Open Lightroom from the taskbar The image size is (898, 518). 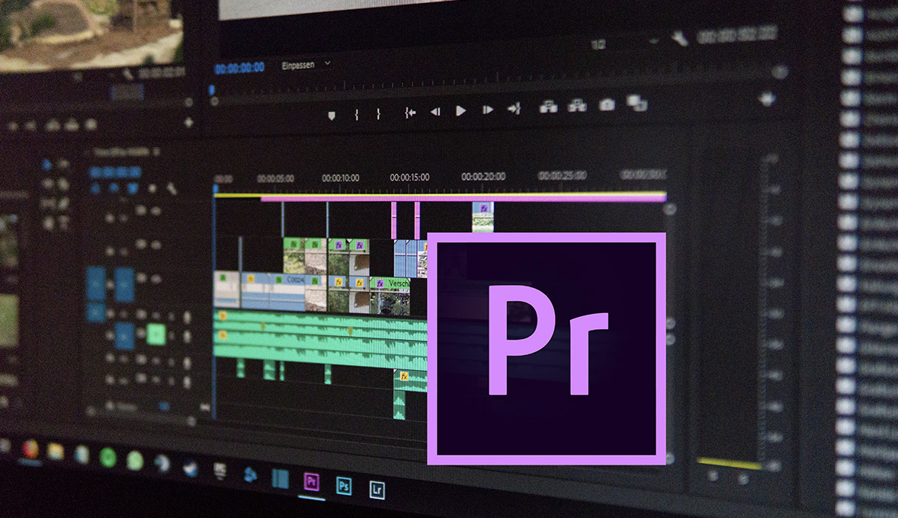(377, 490)
